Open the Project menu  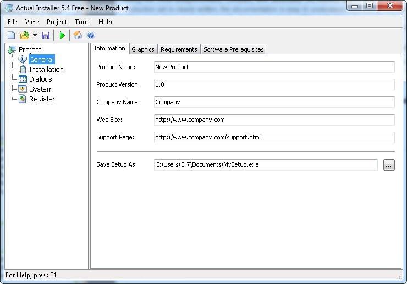tap(57, 22)
